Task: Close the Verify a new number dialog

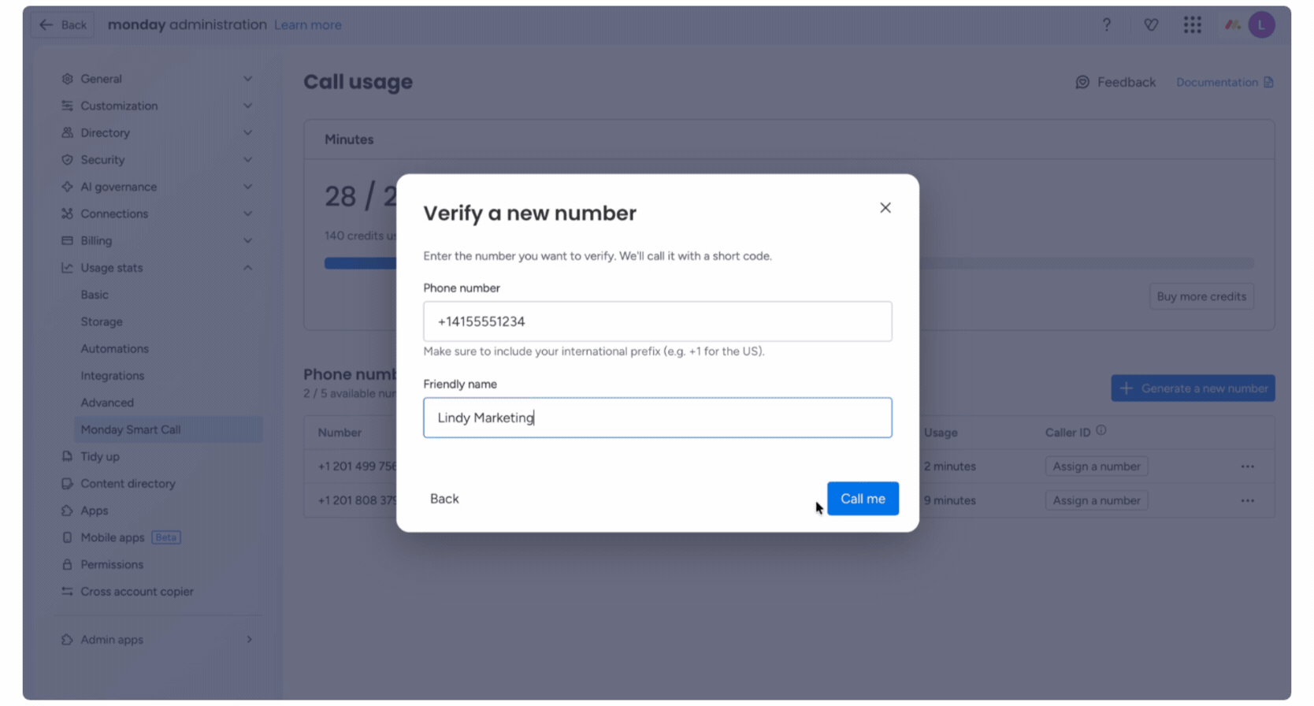Action: pyautogui.click(x=885, y=208)
